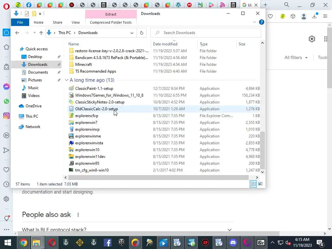Select Desktop in Quick access
332x249 pixels.
pos(35,57)
